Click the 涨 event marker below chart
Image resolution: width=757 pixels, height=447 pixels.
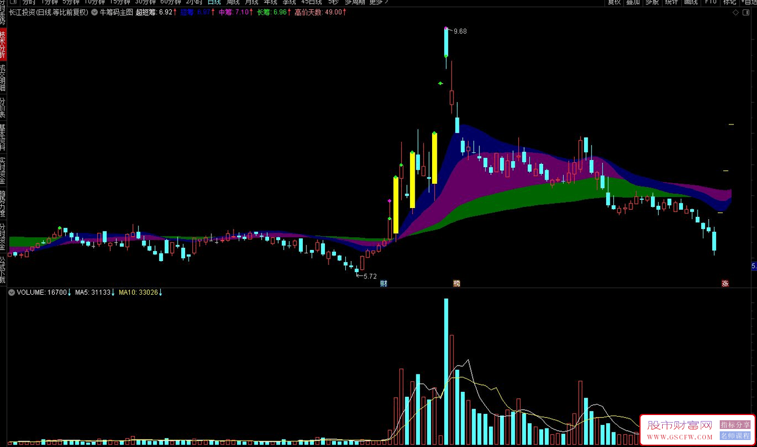click(x=725, y=284)
